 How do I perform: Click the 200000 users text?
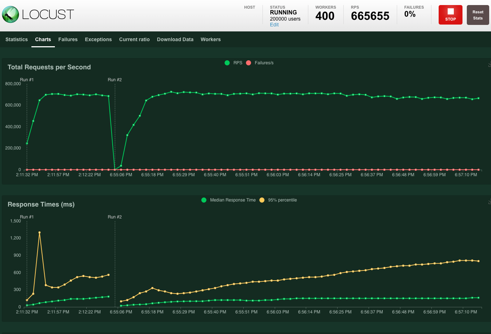tap(285, 19)
